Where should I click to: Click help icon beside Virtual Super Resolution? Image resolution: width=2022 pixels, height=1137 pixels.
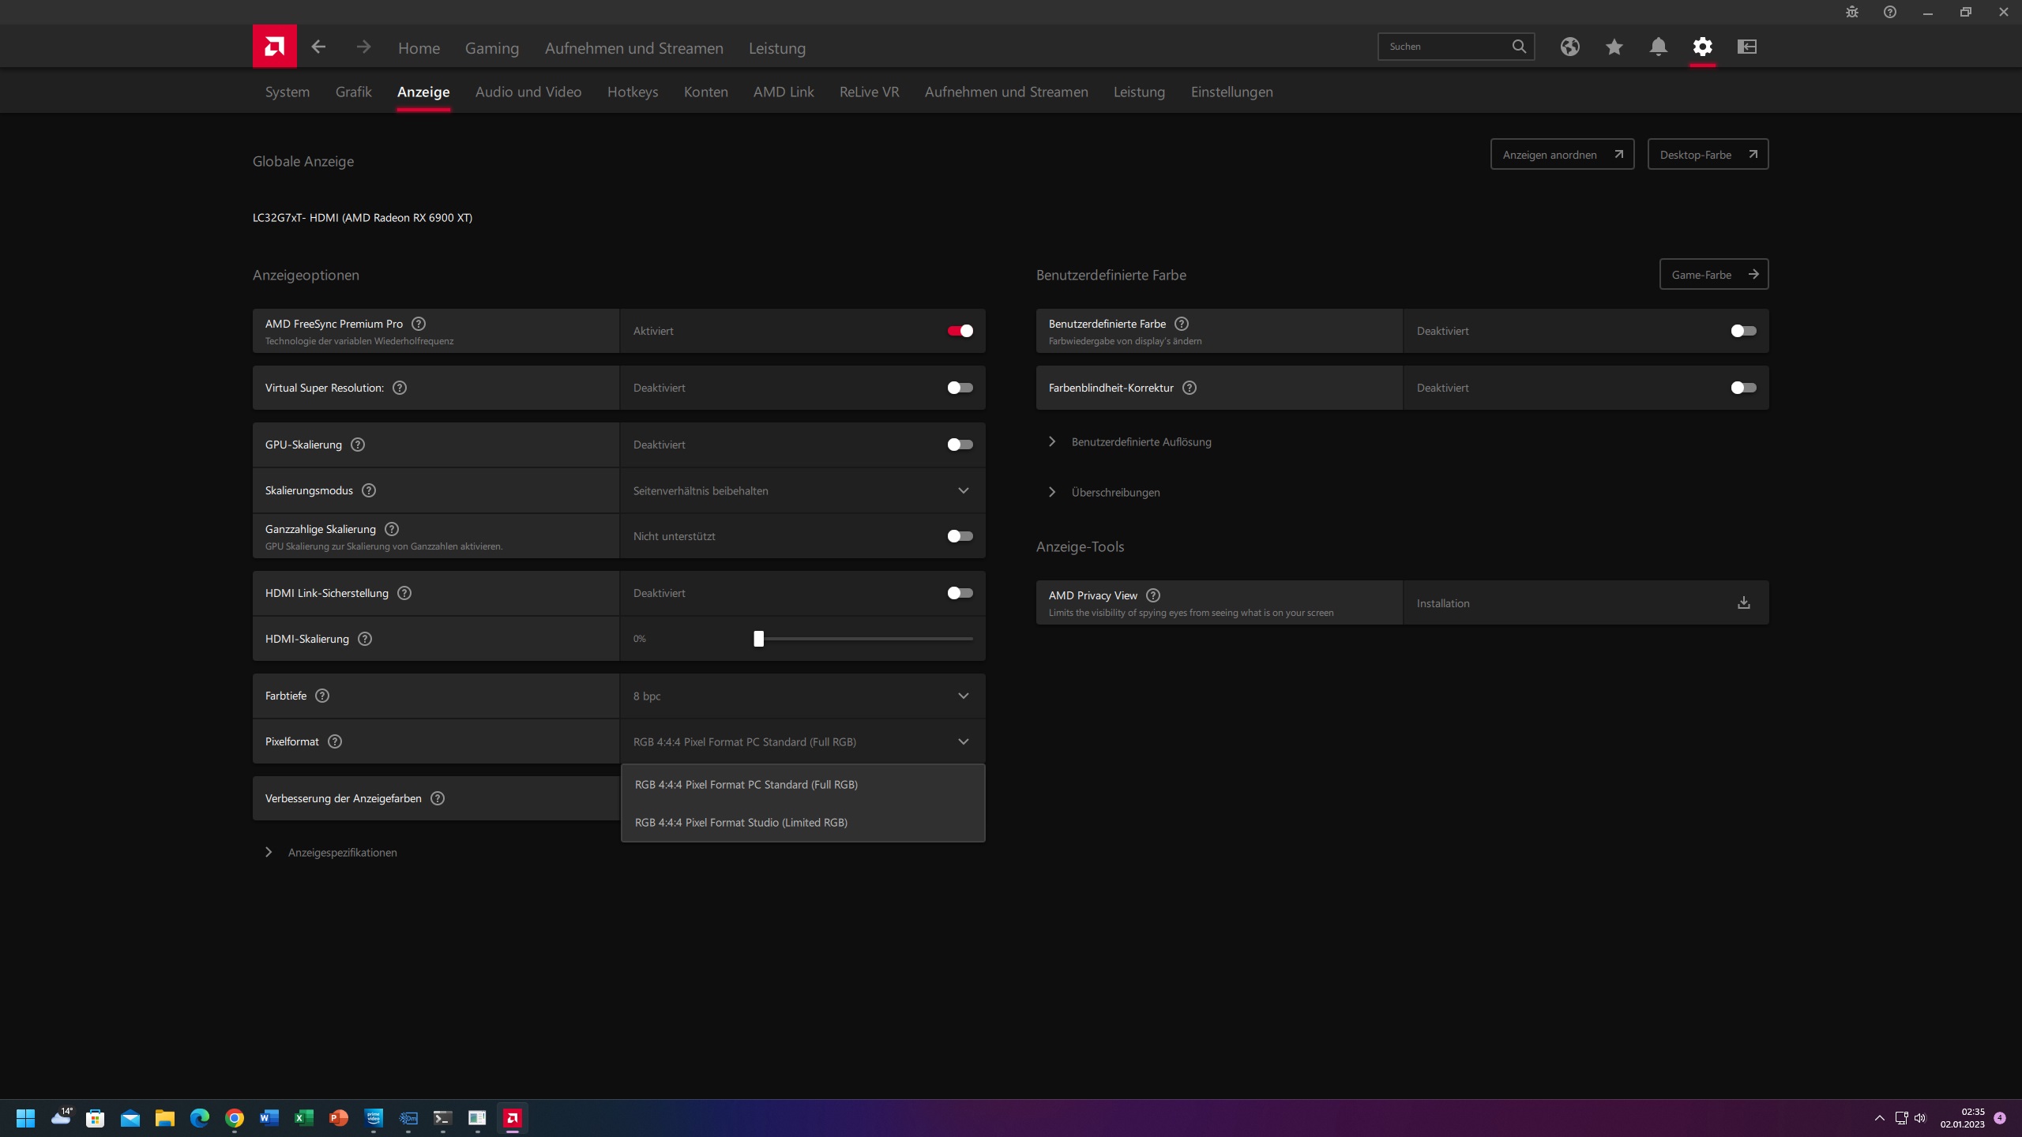coord(400,388)
